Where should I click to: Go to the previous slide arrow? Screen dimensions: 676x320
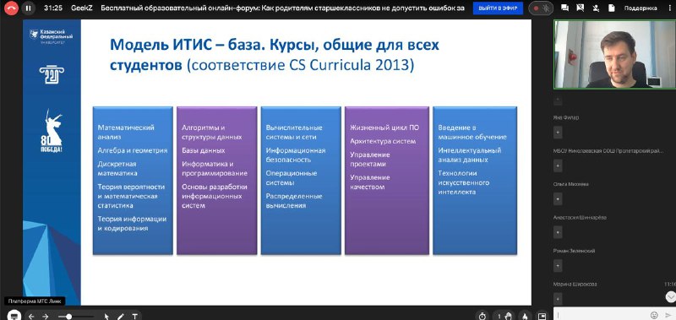pyautogui.click(x=31, y=316)
